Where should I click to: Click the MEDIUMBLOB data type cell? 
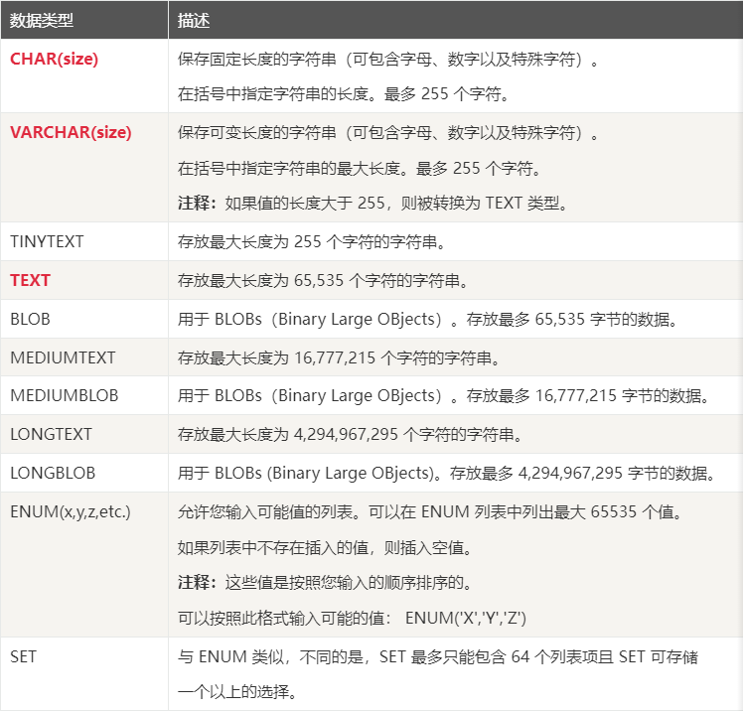tap(64, 395)
